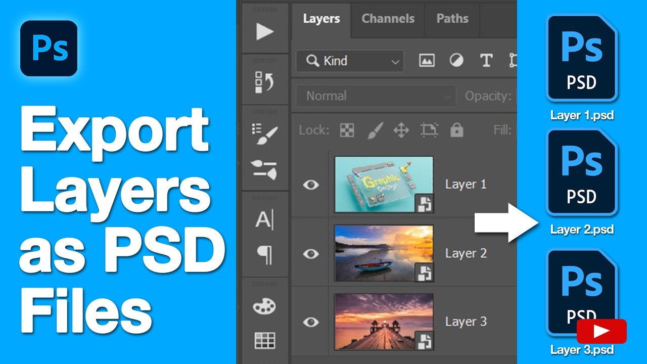Lock image pixels brush icon
The height and width of the screenshot is (364, 647).
[374, 130]
